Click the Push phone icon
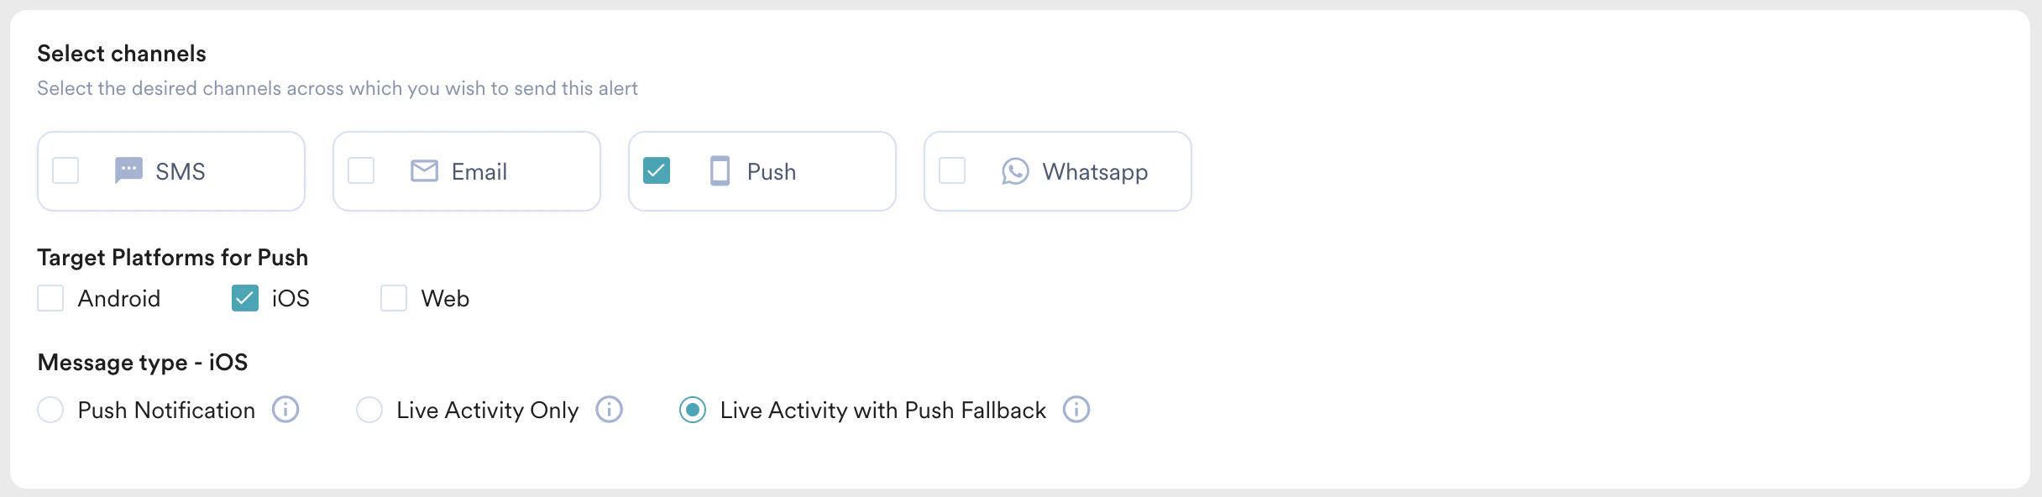2042x497 pixels. [719, 171]
